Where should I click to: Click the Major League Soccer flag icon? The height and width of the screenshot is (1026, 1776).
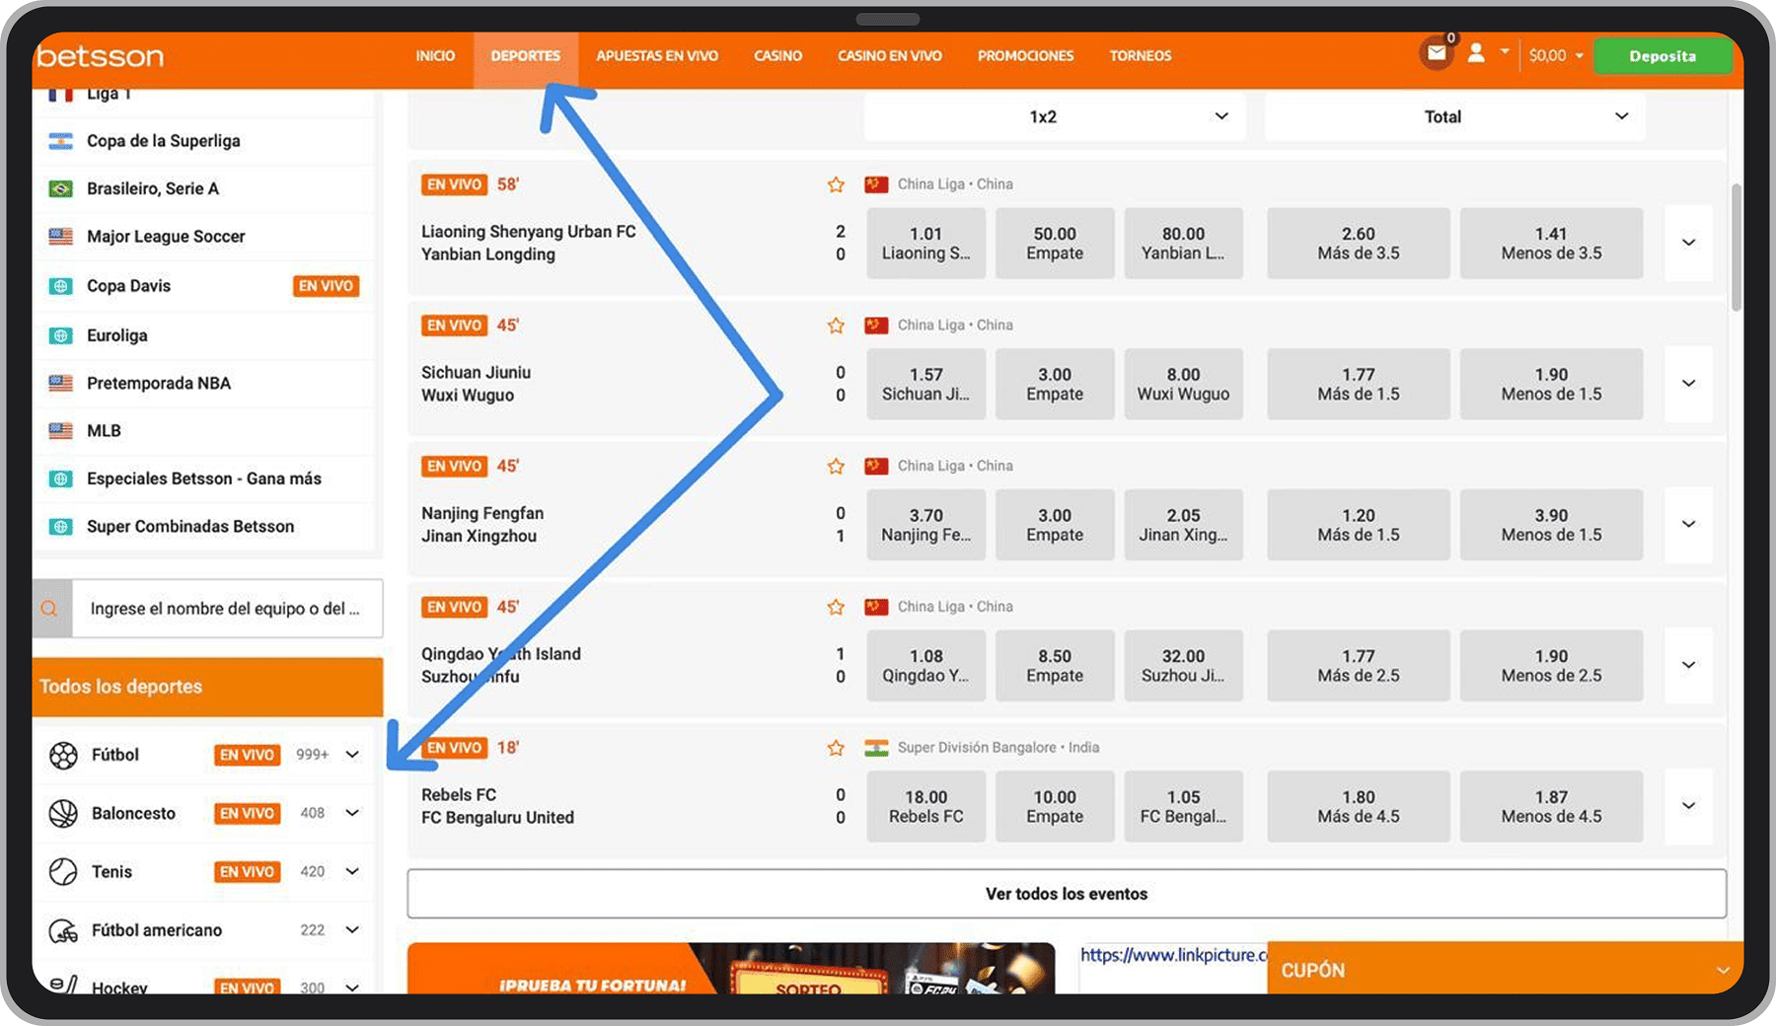tap(61, 237)
